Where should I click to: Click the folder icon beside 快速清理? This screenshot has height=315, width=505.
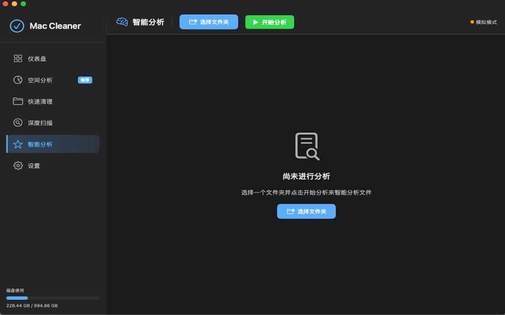(x=18, y=101)
